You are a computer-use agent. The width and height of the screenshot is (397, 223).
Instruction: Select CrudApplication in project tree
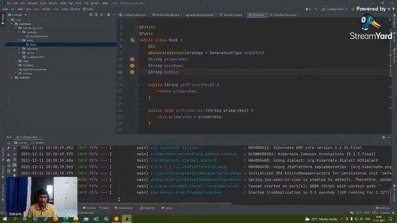click(x=33, y=57)
